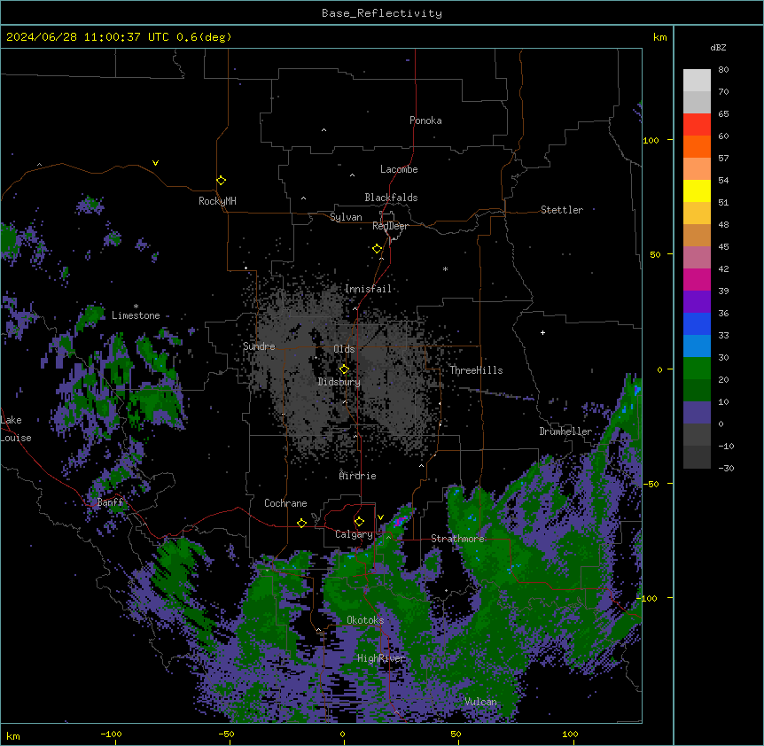Click the Sylvan city label

pos(346,217)
